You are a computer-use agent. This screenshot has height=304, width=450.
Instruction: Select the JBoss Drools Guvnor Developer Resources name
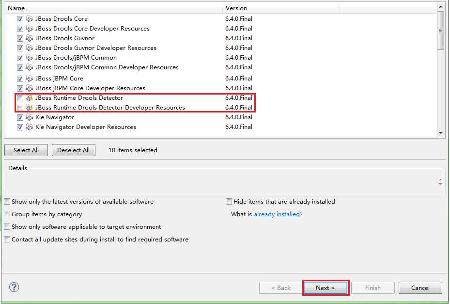(x=96, y=48)
